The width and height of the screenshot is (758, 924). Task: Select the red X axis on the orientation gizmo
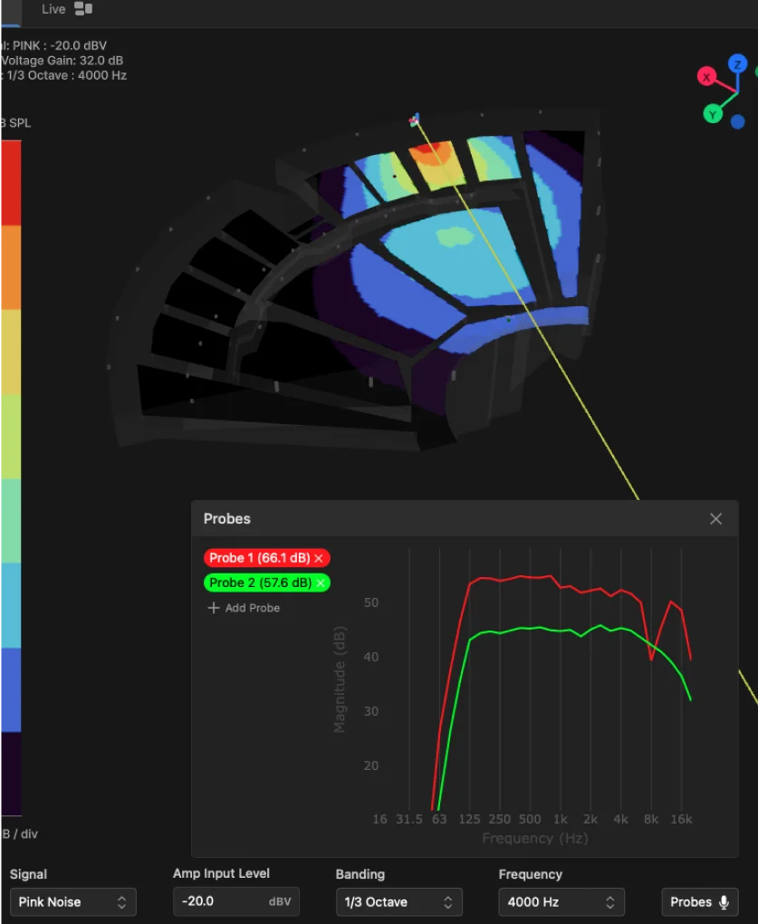pyautogui.click(x=706, y=77)
